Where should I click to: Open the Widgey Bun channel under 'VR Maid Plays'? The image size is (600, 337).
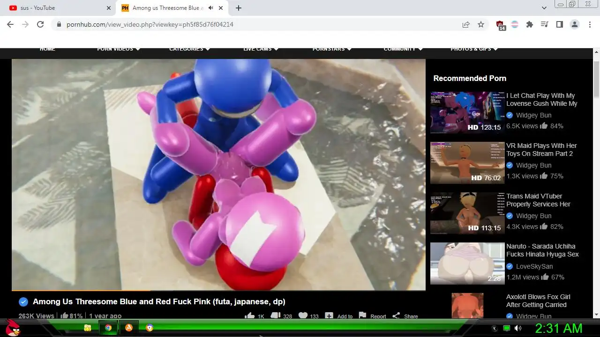533,165
